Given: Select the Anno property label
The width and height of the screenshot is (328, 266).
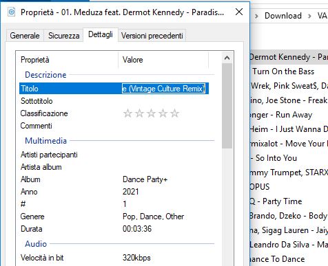Looking at the screenshot, I should [x=29, y=192].
